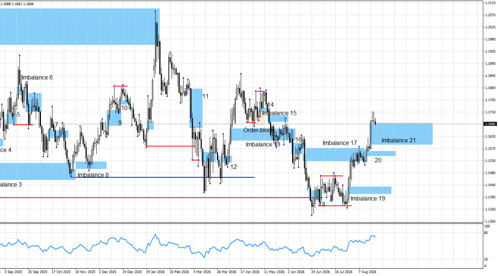Select the "Order-block" label
The image size is (498, 276).
click(258, 130)
